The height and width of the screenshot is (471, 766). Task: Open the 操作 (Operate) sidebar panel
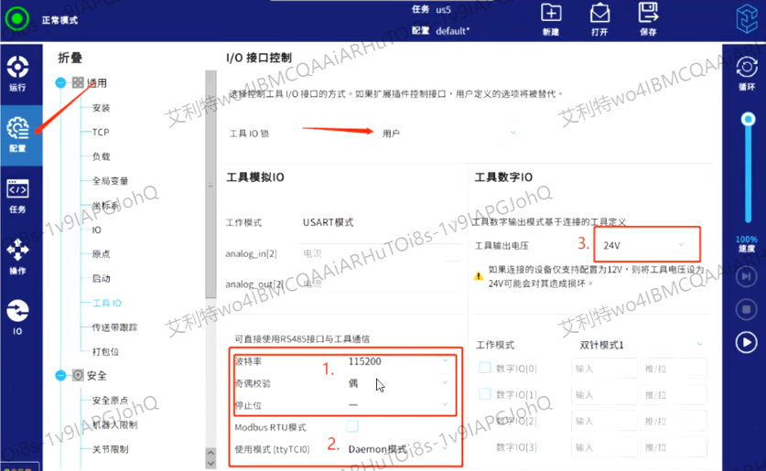[x=17, y=257]
